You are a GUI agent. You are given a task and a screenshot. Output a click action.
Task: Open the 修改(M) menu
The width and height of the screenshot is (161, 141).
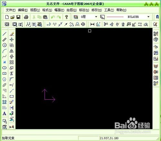click(97, 10)
